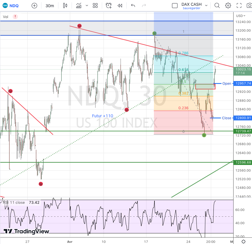
Task: Click the 12800.91 Close price label
Action: point(243,118)
